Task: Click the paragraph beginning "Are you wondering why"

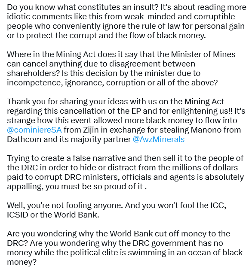Action: [125, 248]
